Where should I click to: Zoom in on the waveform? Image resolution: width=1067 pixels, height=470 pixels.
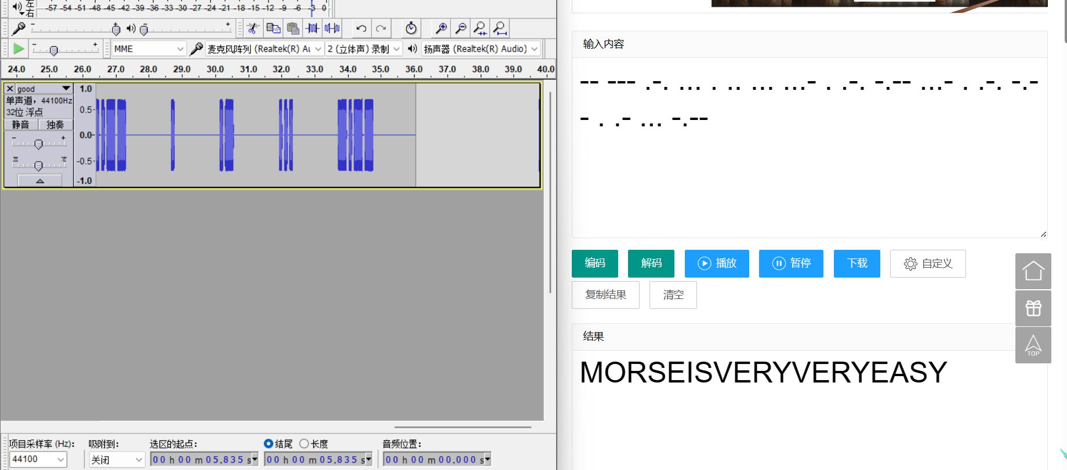coord(441,28)
